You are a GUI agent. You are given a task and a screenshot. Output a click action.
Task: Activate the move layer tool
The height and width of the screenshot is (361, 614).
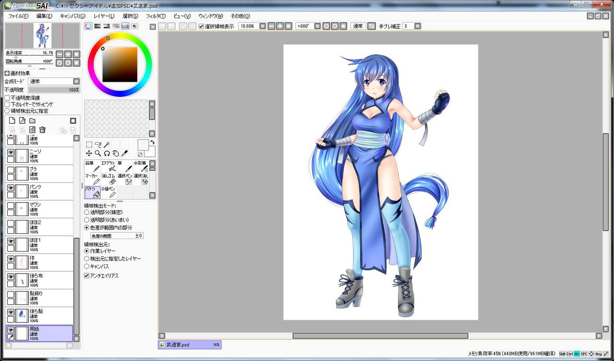pyautogui.click(x=89, y=153)
